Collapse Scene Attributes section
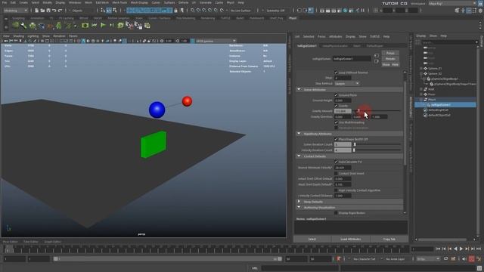Image resolution: width=484 pixels, height=272 pixels. tap(299, 89)
